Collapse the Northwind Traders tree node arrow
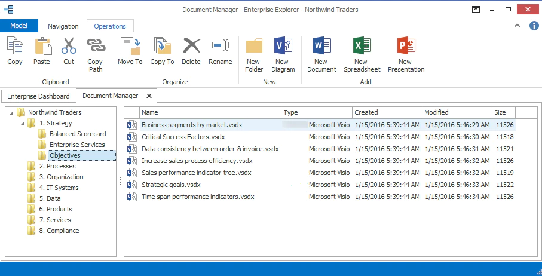Image resolution: width=542 pixels, height=276 pixels. pyautogui.click(x=12, y=113)
